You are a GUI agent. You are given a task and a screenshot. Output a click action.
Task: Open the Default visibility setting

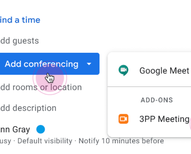[x=45, y=141]
